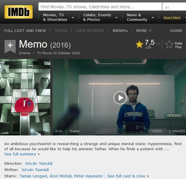Open the IMDbPro link
This screenshot has height=179, width=186.
[120, 30]
